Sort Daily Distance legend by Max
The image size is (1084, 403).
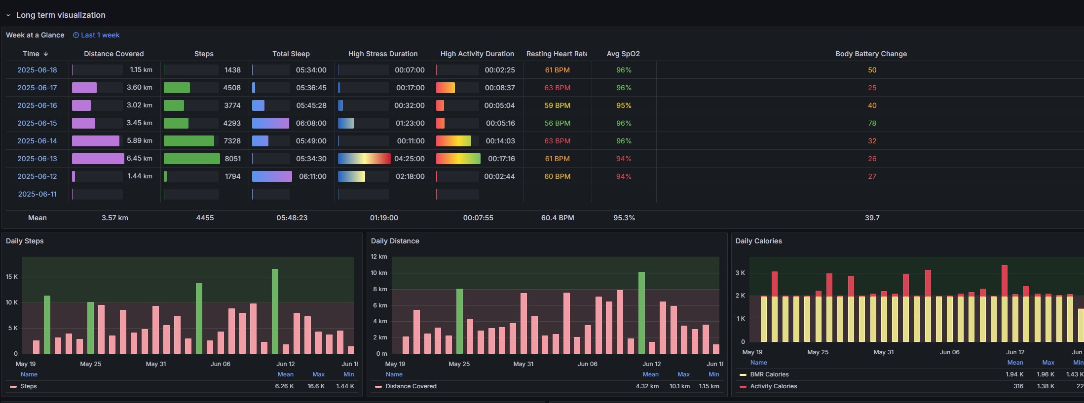pos(683,374)
